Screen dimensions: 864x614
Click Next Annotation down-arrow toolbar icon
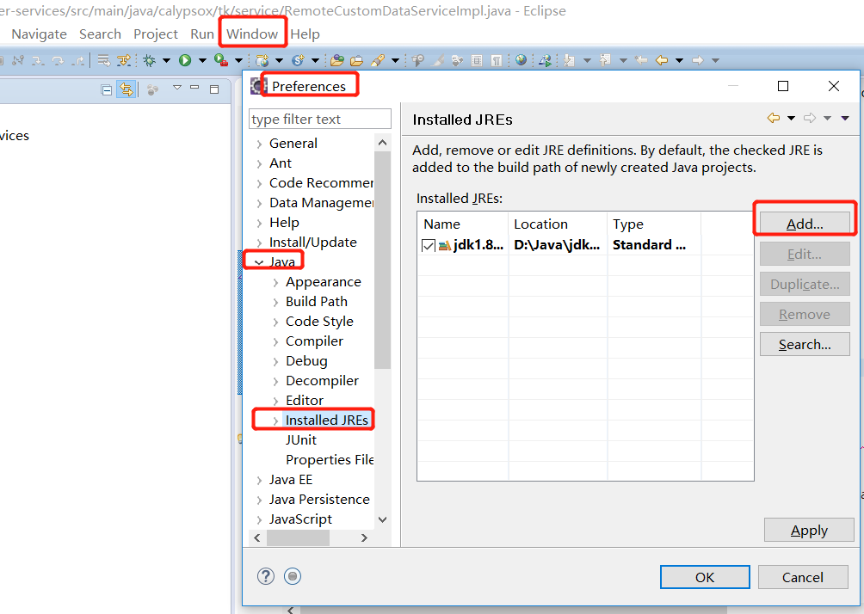(569, 60)
